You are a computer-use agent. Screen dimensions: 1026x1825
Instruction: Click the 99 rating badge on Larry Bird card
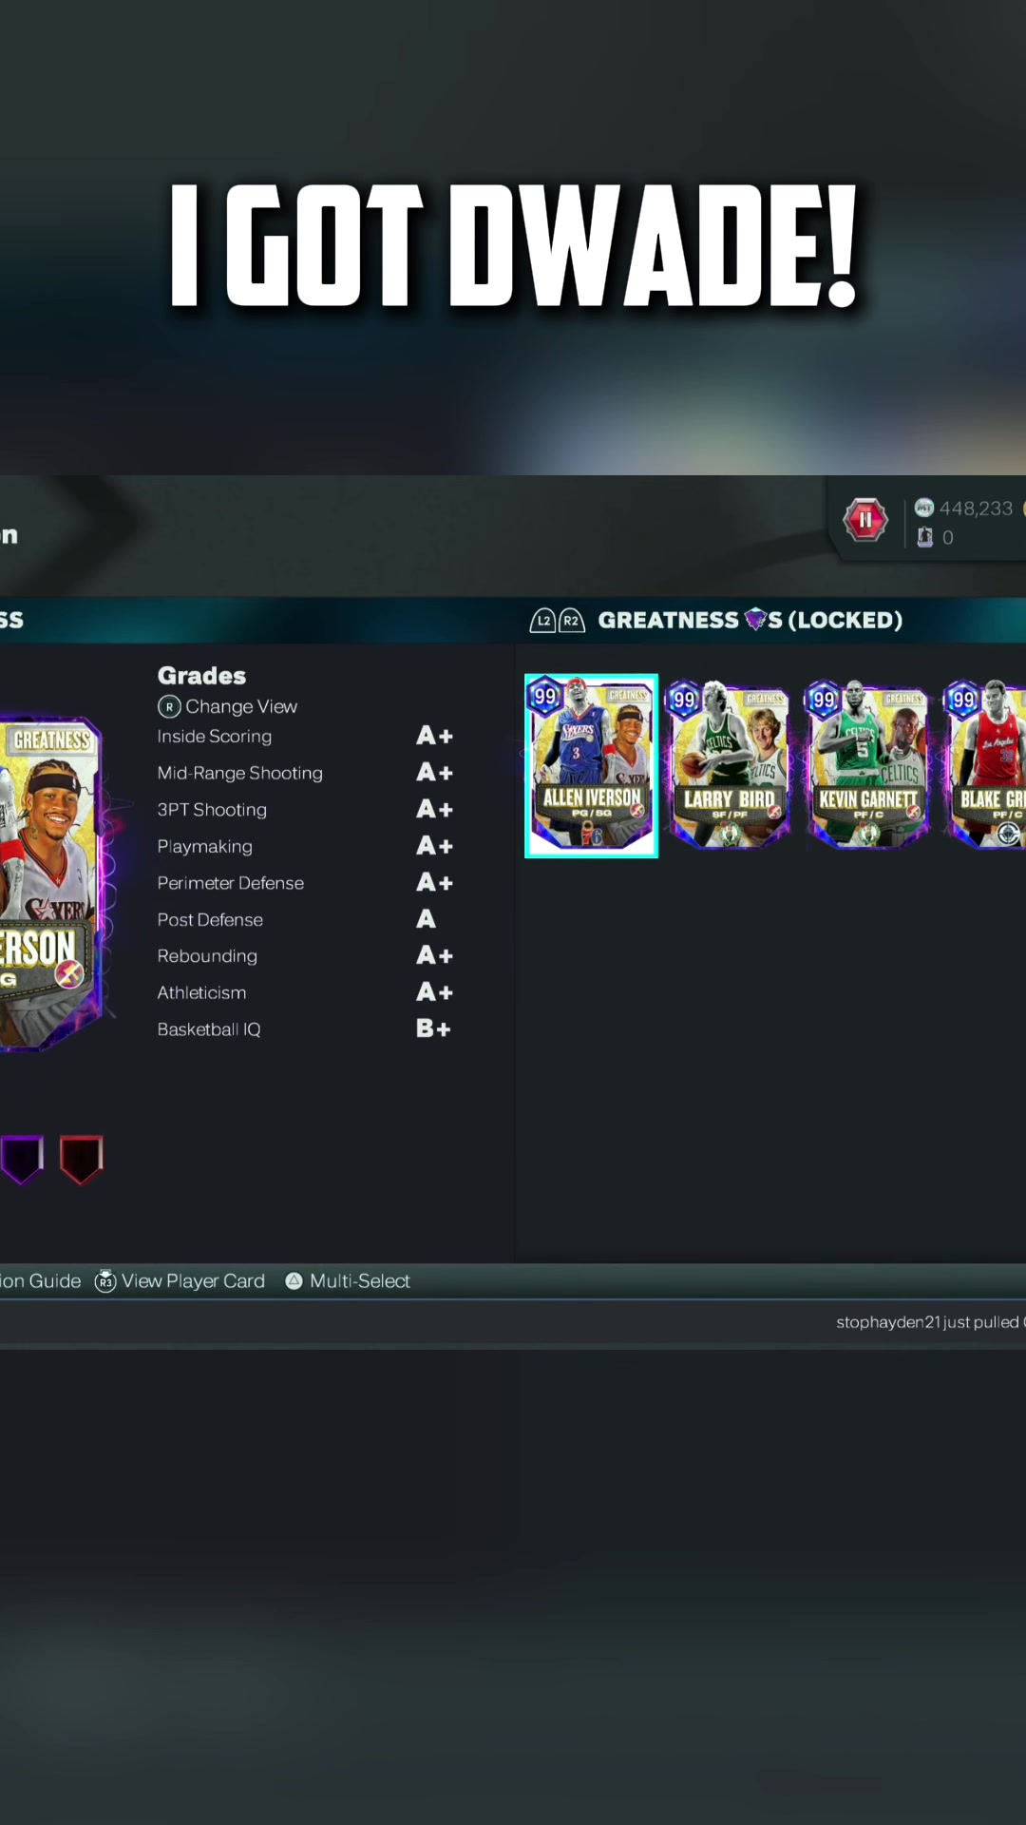pyautogui.click(x=684, y=701)
